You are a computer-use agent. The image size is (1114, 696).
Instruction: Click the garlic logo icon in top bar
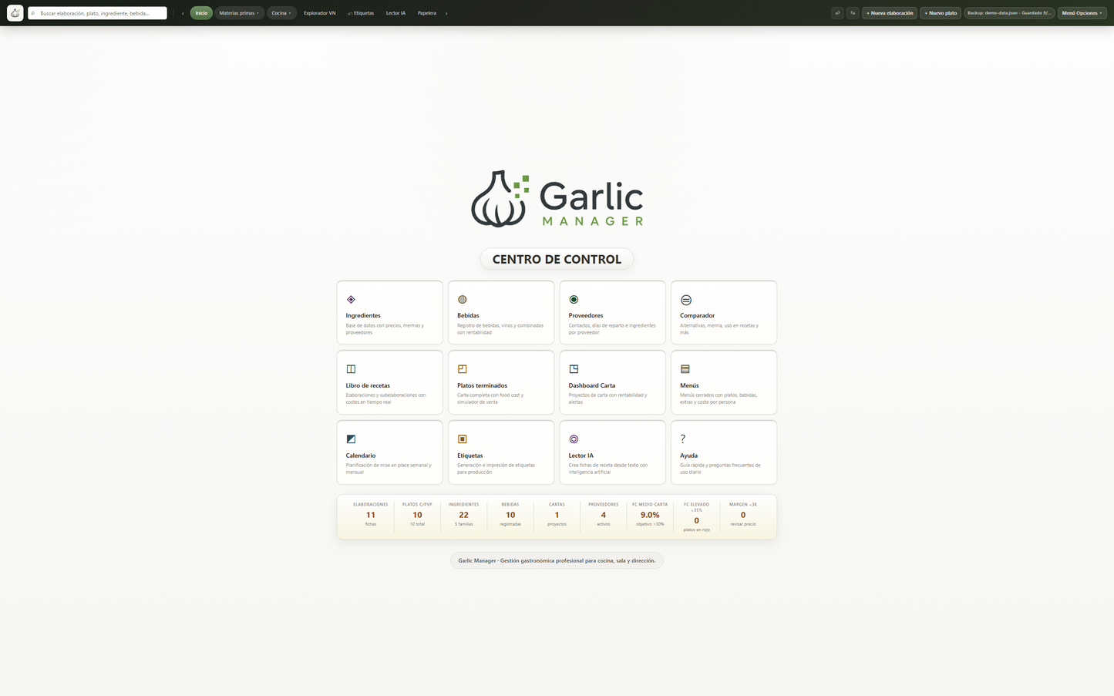tap(15, 13)
